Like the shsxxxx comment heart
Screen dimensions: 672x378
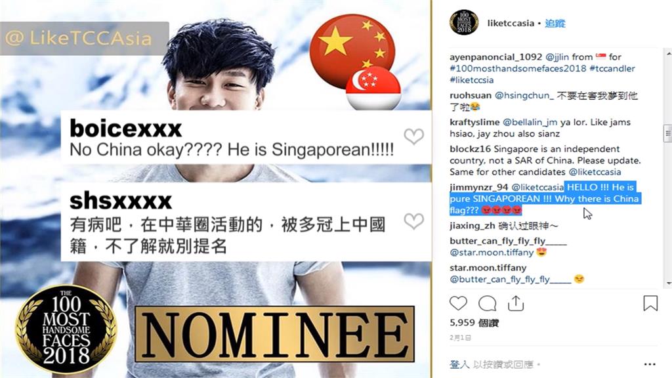[x=413, y=221]
